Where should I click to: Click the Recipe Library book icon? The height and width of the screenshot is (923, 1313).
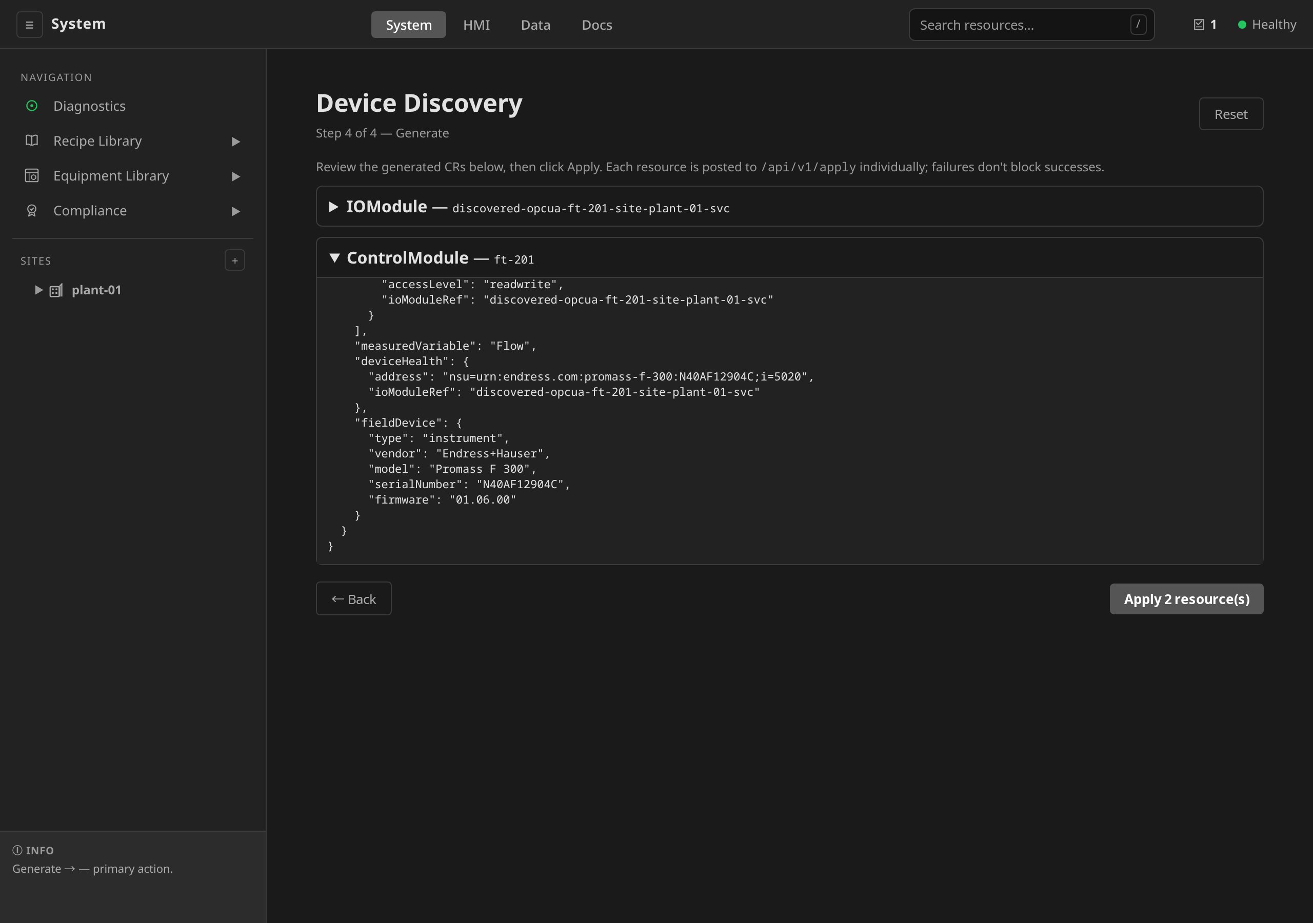(32, 141)
